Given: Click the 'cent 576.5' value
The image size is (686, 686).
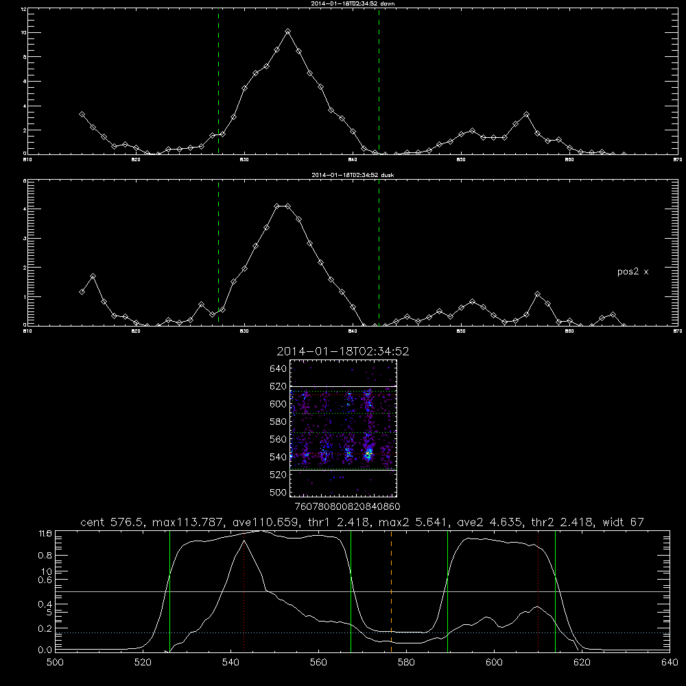Looking at the screenshot, I should pyautogui.click(x=113, y=522).
